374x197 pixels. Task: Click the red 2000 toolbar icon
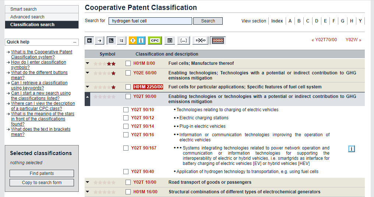coord(218,41)
